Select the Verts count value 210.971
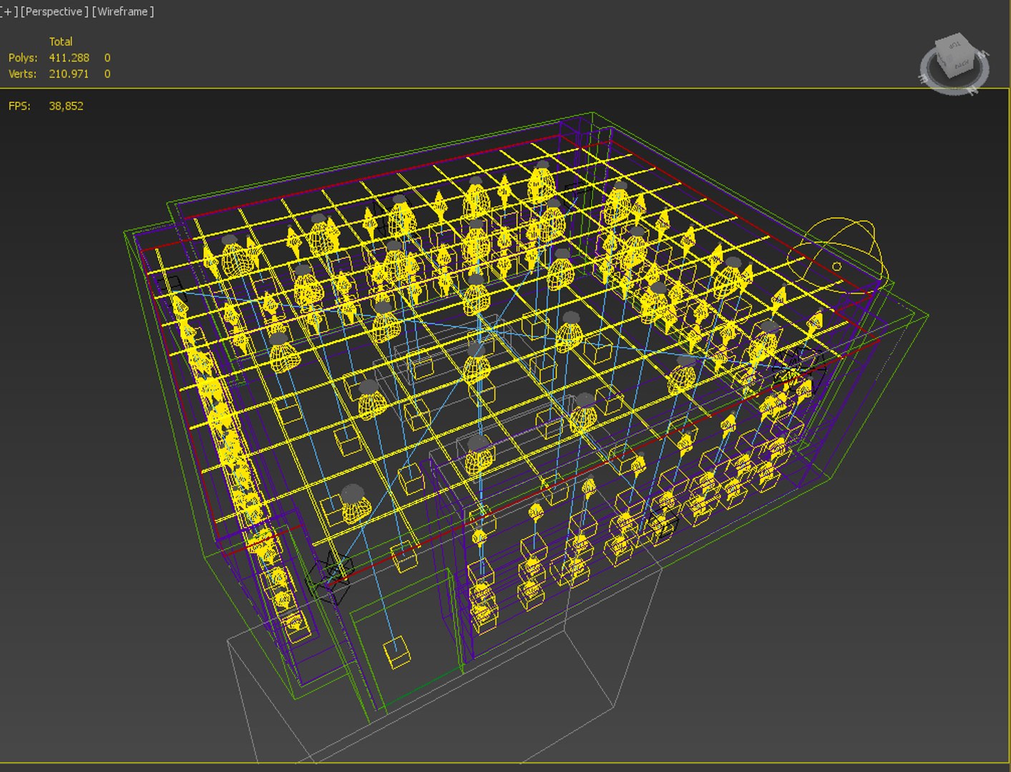The image size is (1011, 772). (69, 74)
